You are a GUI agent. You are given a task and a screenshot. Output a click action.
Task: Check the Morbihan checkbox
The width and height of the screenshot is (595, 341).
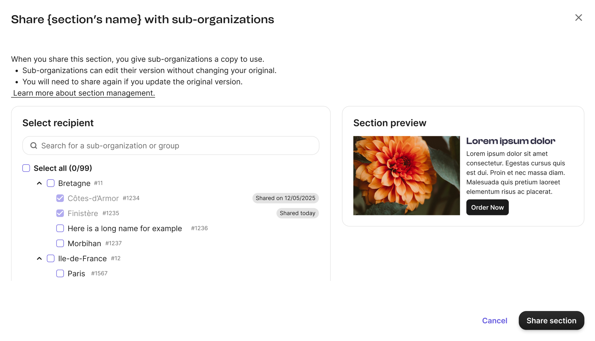(x=60, y=243)
